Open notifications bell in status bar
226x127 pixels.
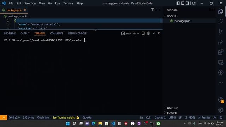tap(221, 117)
